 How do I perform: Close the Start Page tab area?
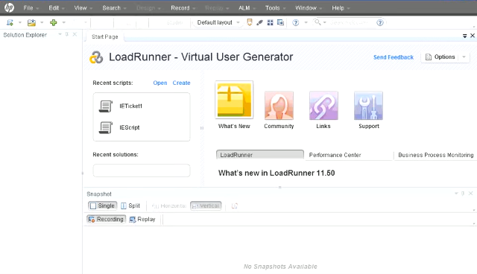point(473,36)
